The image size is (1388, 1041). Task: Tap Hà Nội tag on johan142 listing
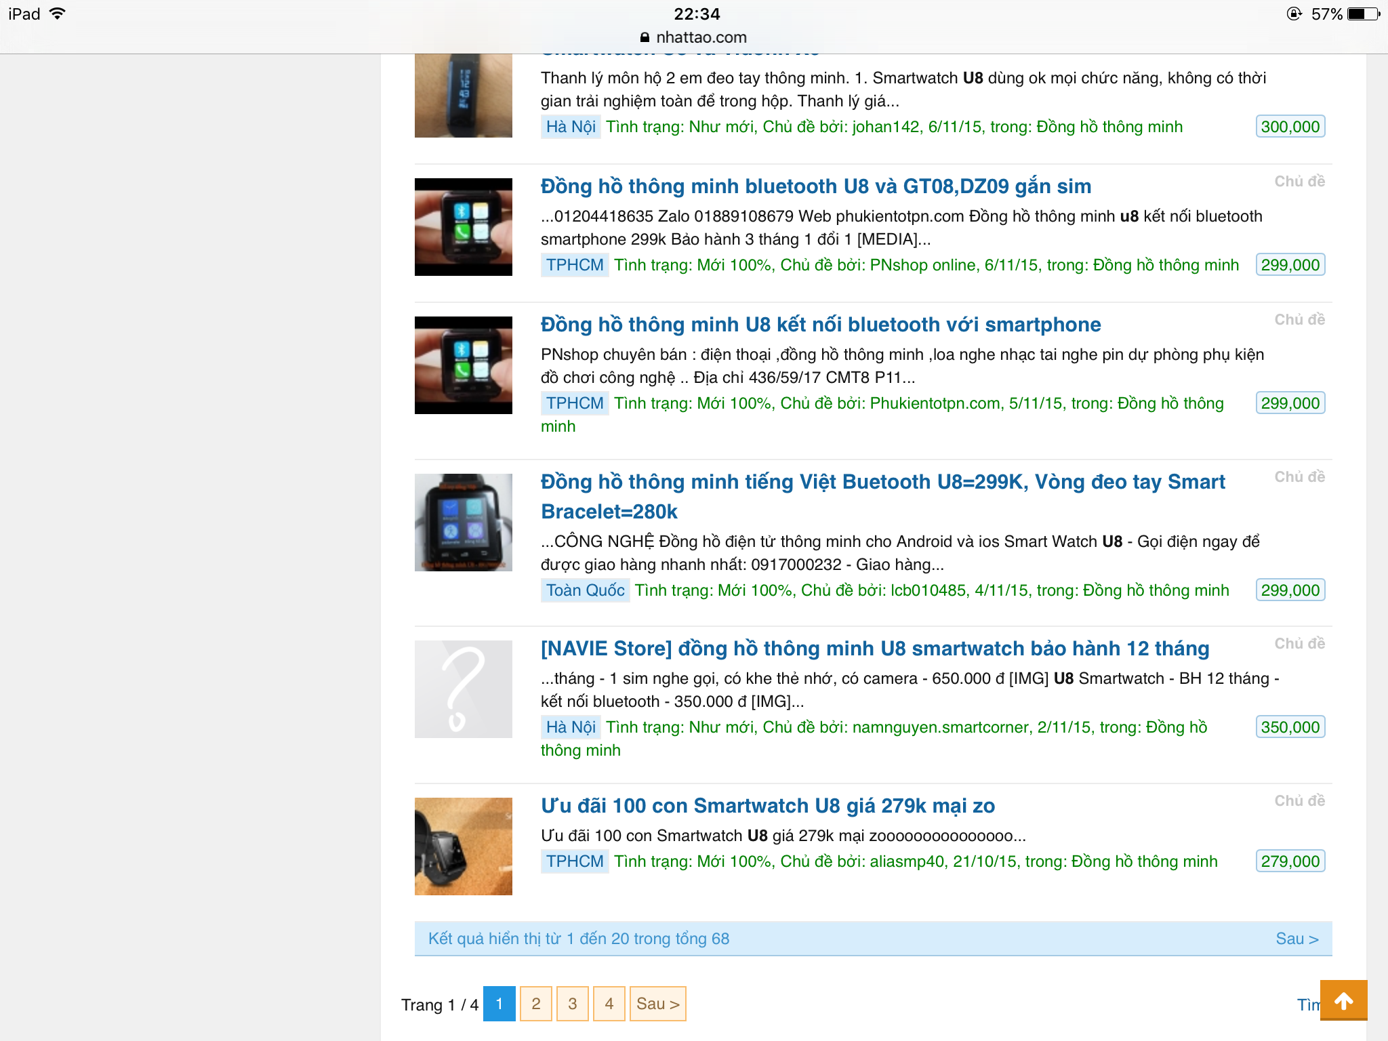point(571,127)
